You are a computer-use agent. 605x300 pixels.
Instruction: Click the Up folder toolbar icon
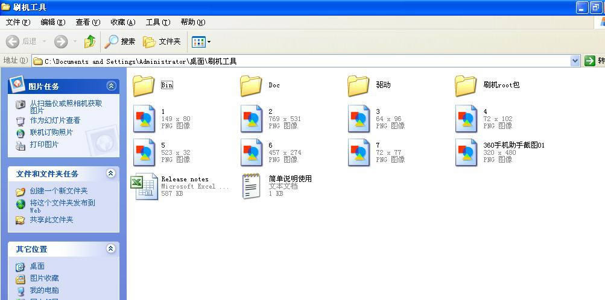[90, 42]
